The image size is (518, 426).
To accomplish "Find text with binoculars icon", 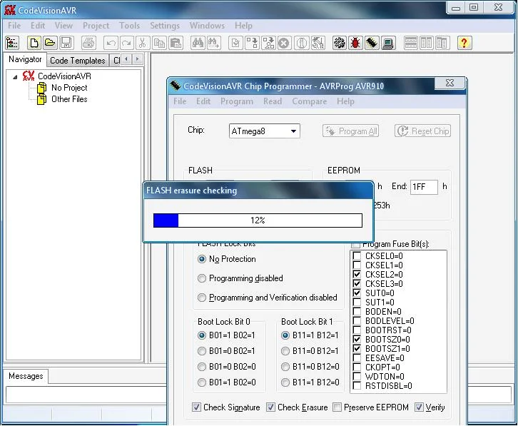I will [198, 43].
